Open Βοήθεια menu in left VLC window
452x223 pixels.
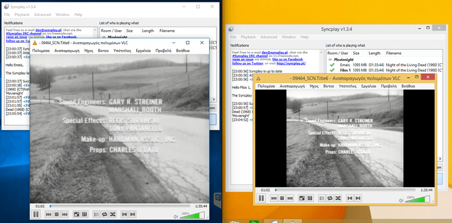[182, 51]
